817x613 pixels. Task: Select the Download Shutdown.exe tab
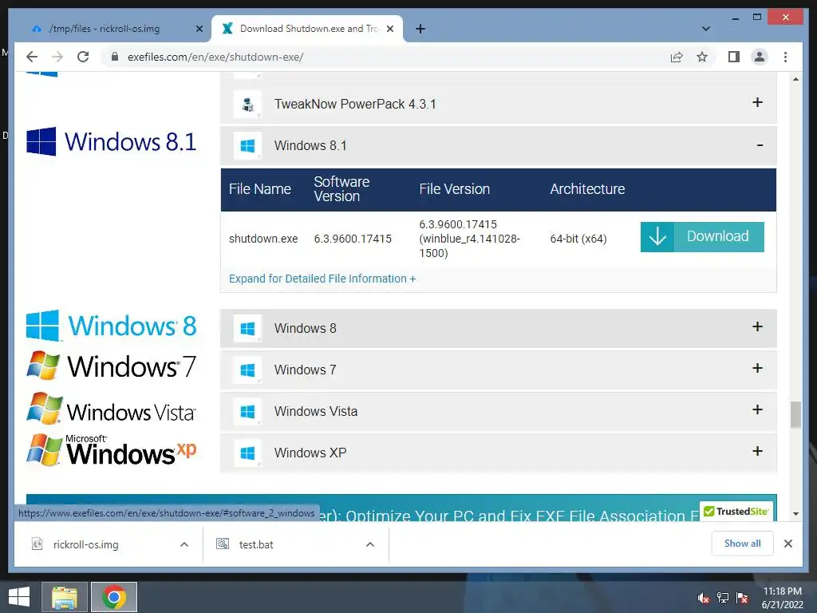[x=307, y=29]
